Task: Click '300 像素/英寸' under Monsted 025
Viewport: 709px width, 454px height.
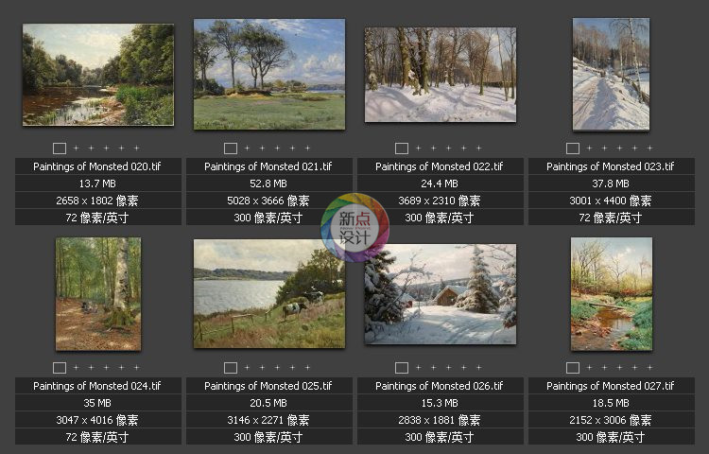Action: coord(268,437)
